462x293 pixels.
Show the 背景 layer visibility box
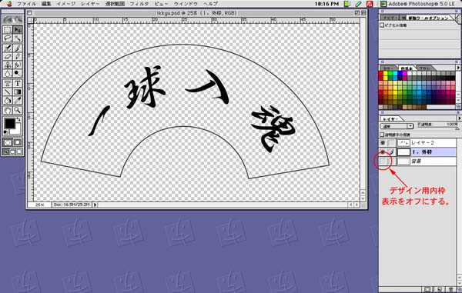(x=383, y=161)
